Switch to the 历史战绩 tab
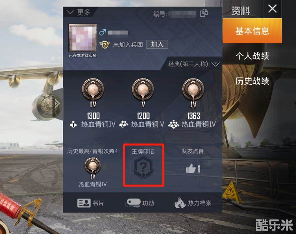The height and width of the screenshot is (234, 296). (x=252, y=81)
